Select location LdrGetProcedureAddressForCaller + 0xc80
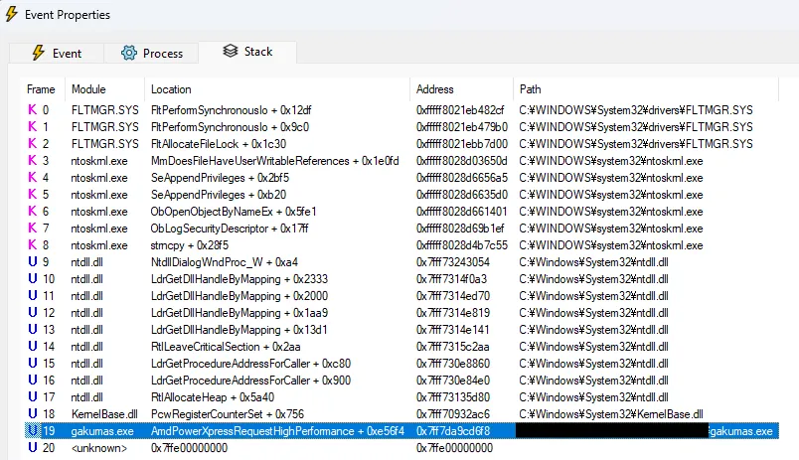 [x=250, y=364]
